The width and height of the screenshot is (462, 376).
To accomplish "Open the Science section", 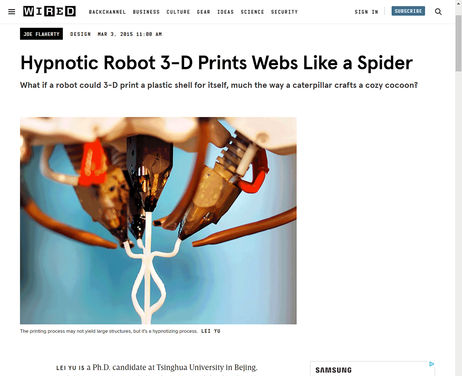I will tap(253, 12).
